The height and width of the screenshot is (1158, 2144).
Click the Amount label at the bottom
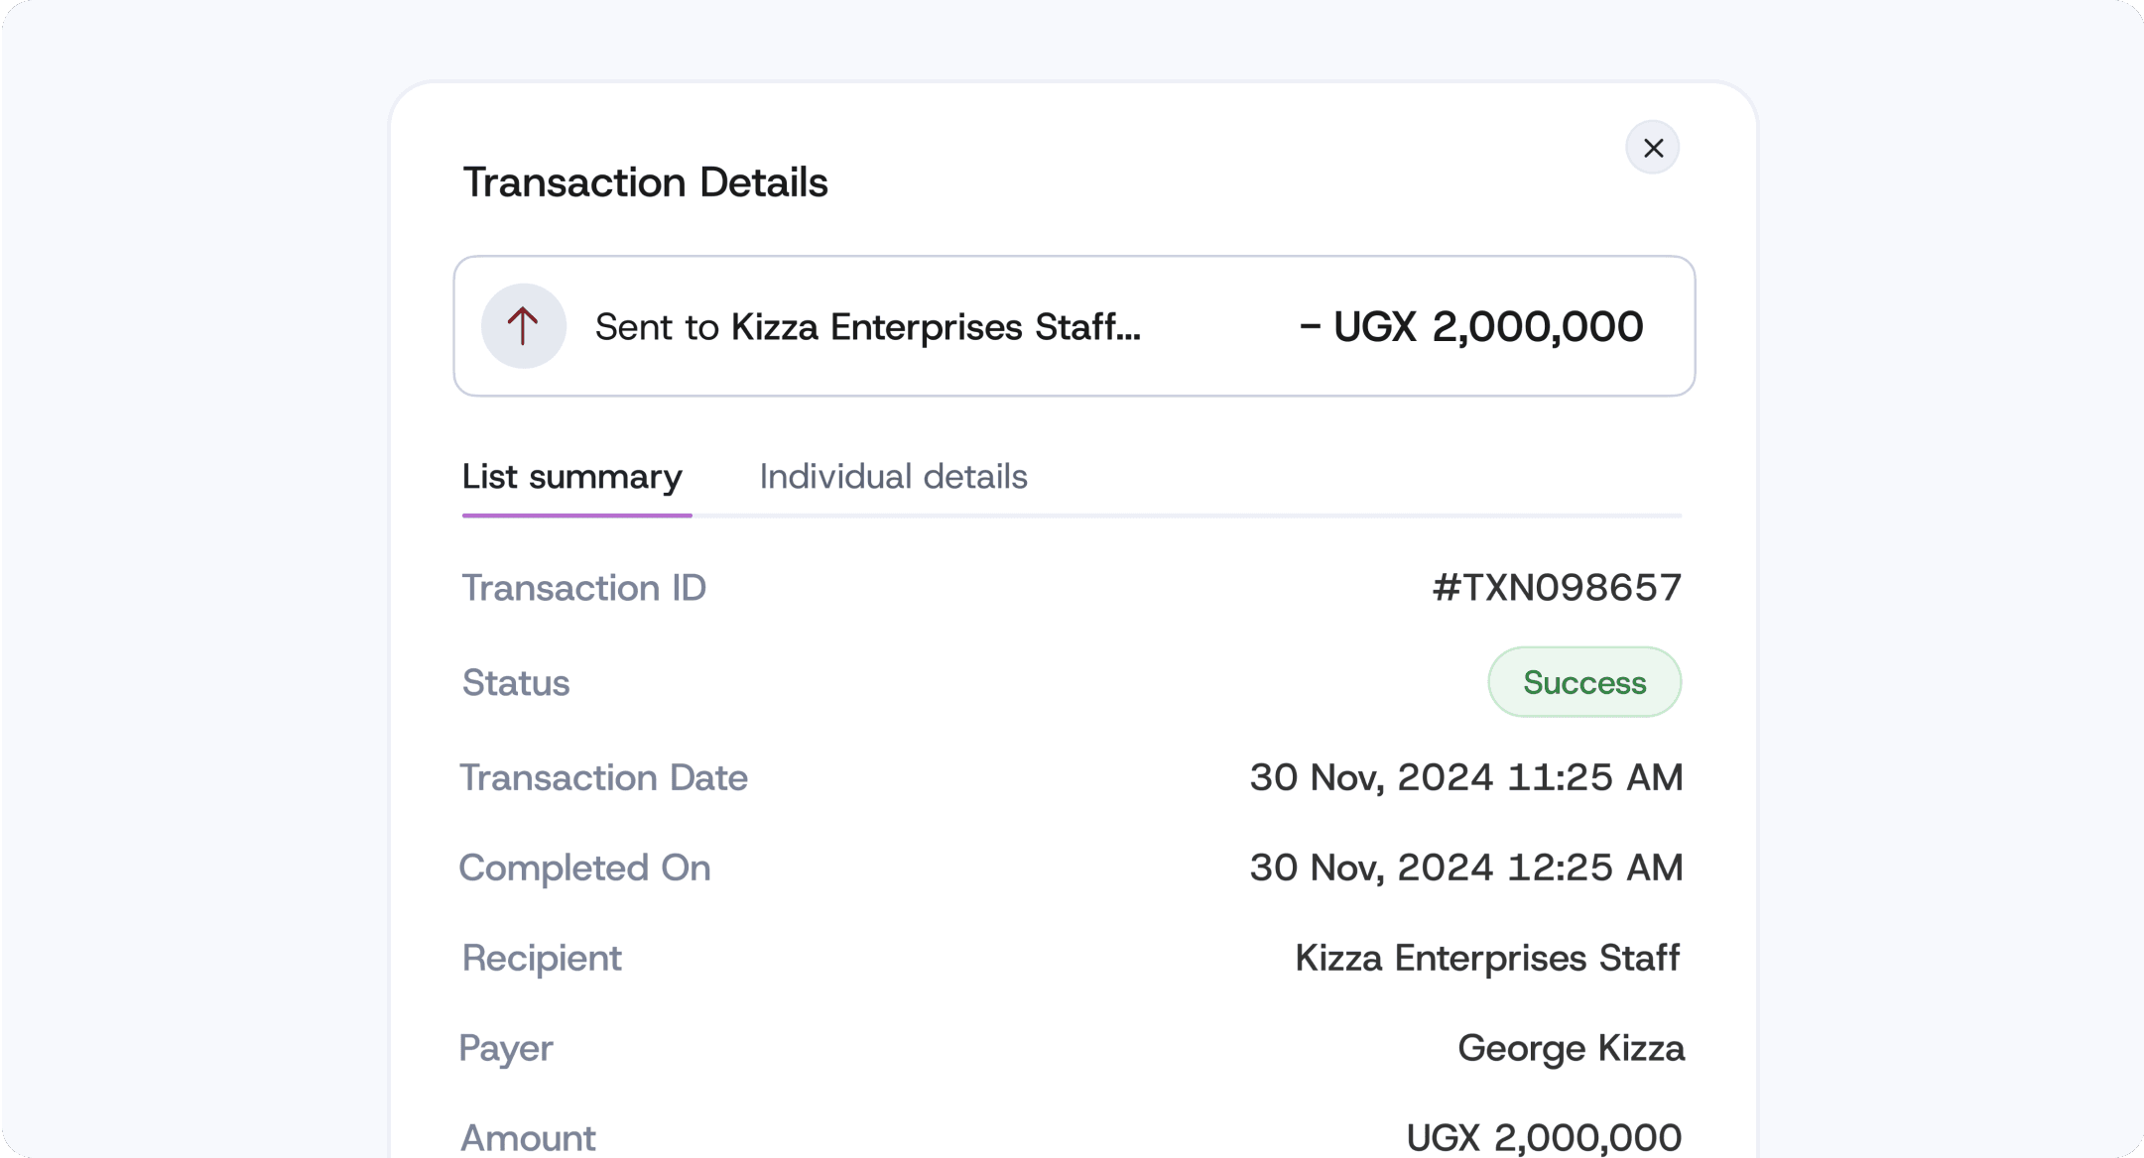(x=527, y=1137)
